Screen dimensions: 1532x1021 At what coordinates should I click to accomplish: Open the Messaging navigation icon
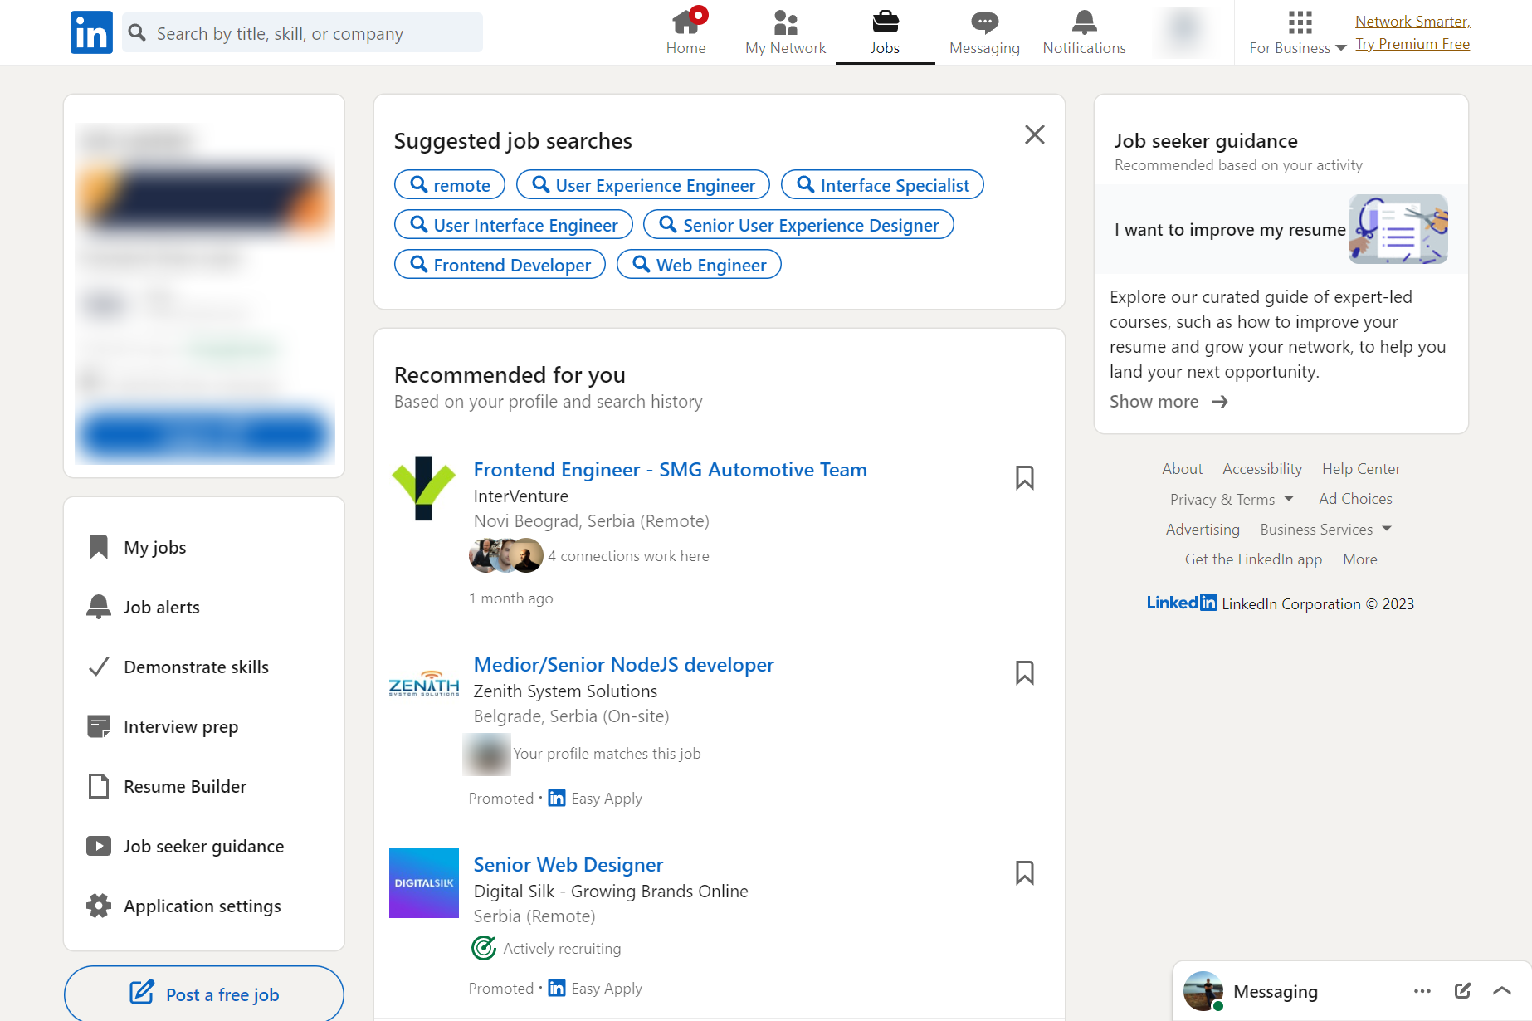[x=984, y=32]
